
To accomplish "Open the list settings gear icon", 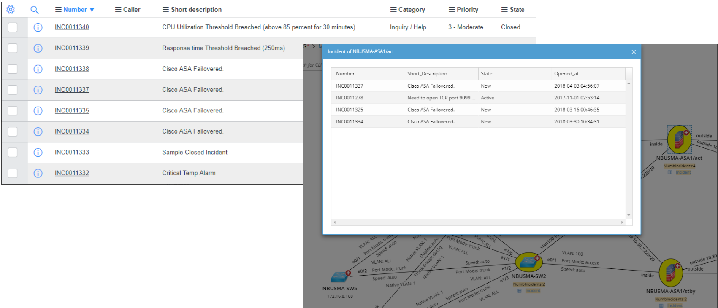I will pyautogui.click(x=11, y=9).
